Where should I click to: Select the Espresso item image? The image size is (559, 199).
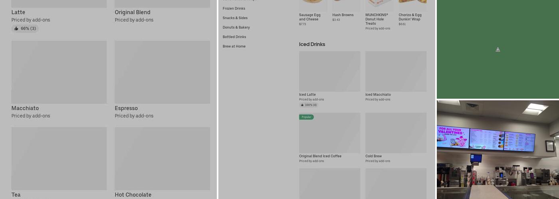click(162, 72)
